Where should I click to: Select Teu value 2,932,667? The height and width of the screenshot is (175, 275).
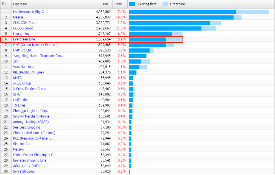103,28
